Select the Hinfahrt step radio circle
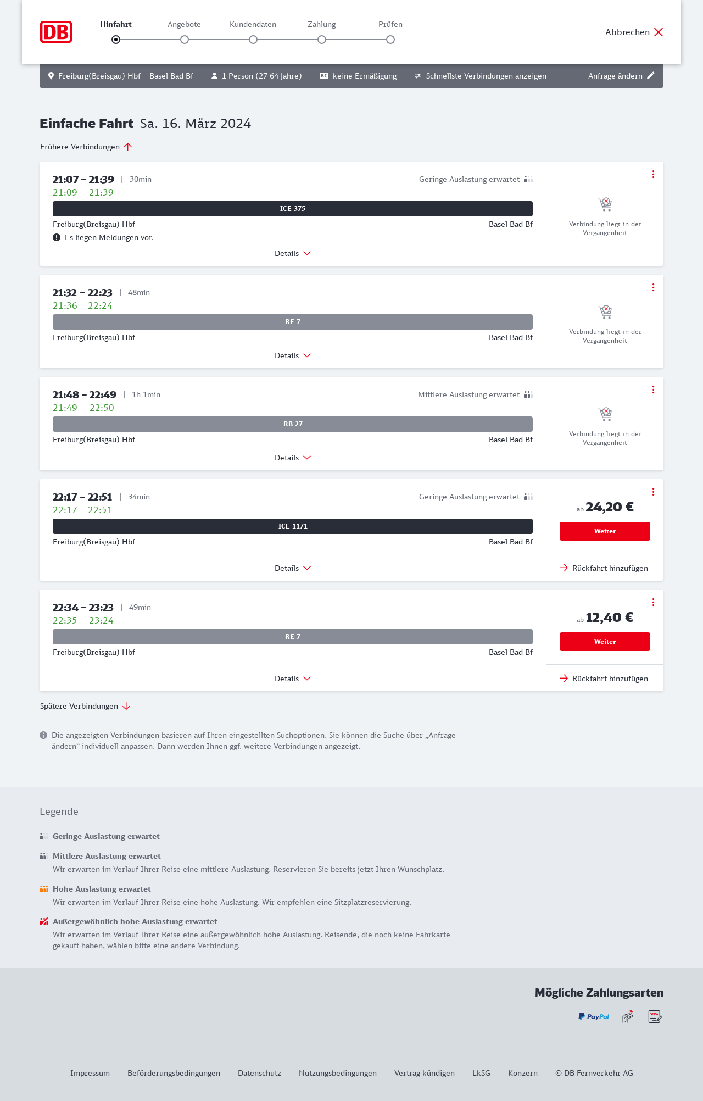703x1101 pixels. click(x=116, y=40)
